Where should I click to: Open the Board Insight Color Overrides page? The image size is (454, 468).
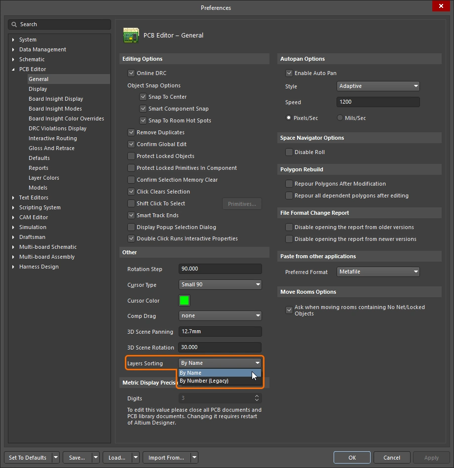tap(66, 118)
